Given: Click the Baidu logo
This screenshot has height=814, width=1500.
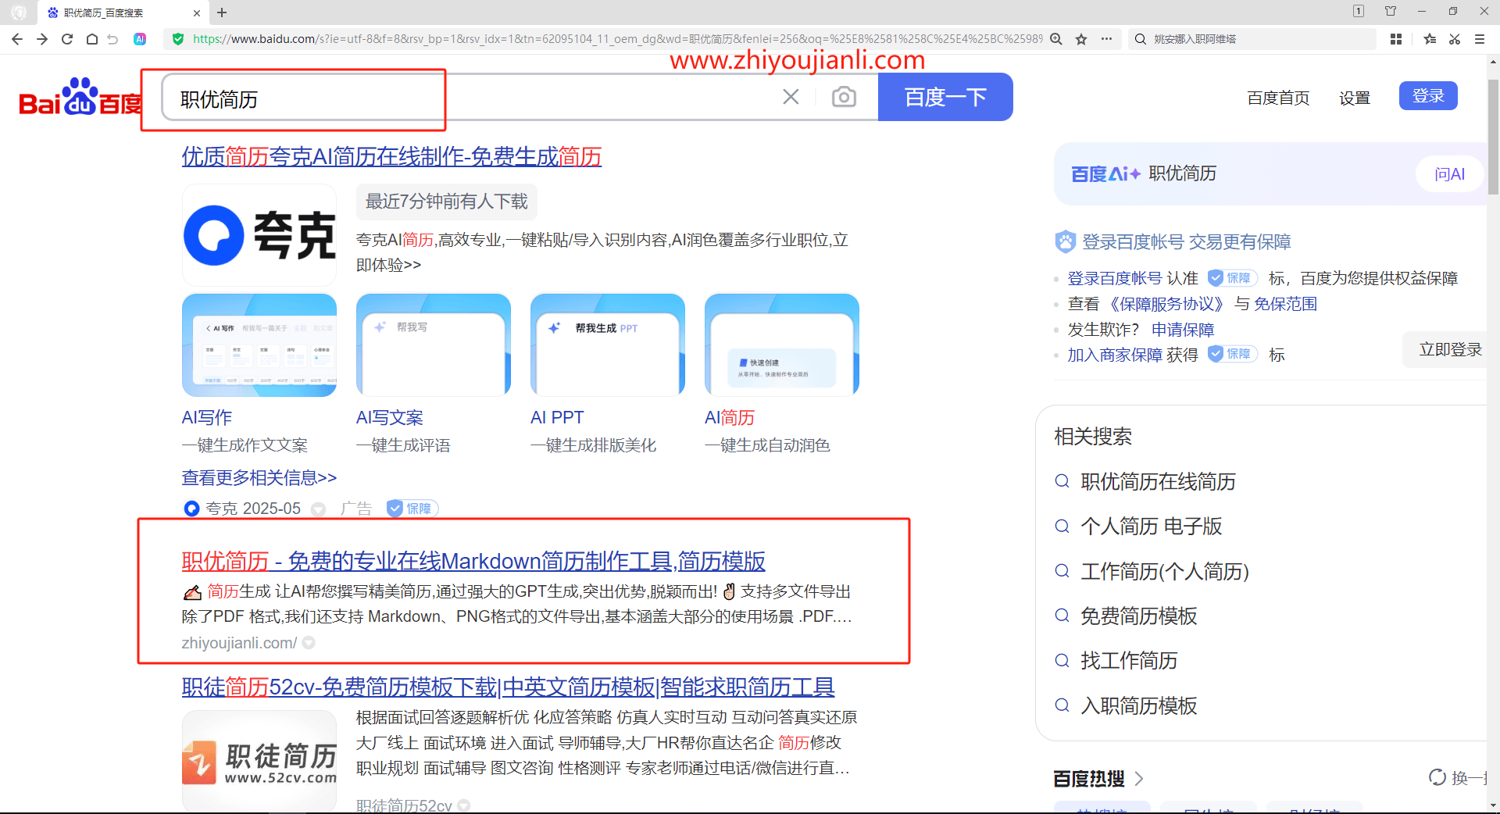Looking at the screenshot, I should (x=80, y=97).
